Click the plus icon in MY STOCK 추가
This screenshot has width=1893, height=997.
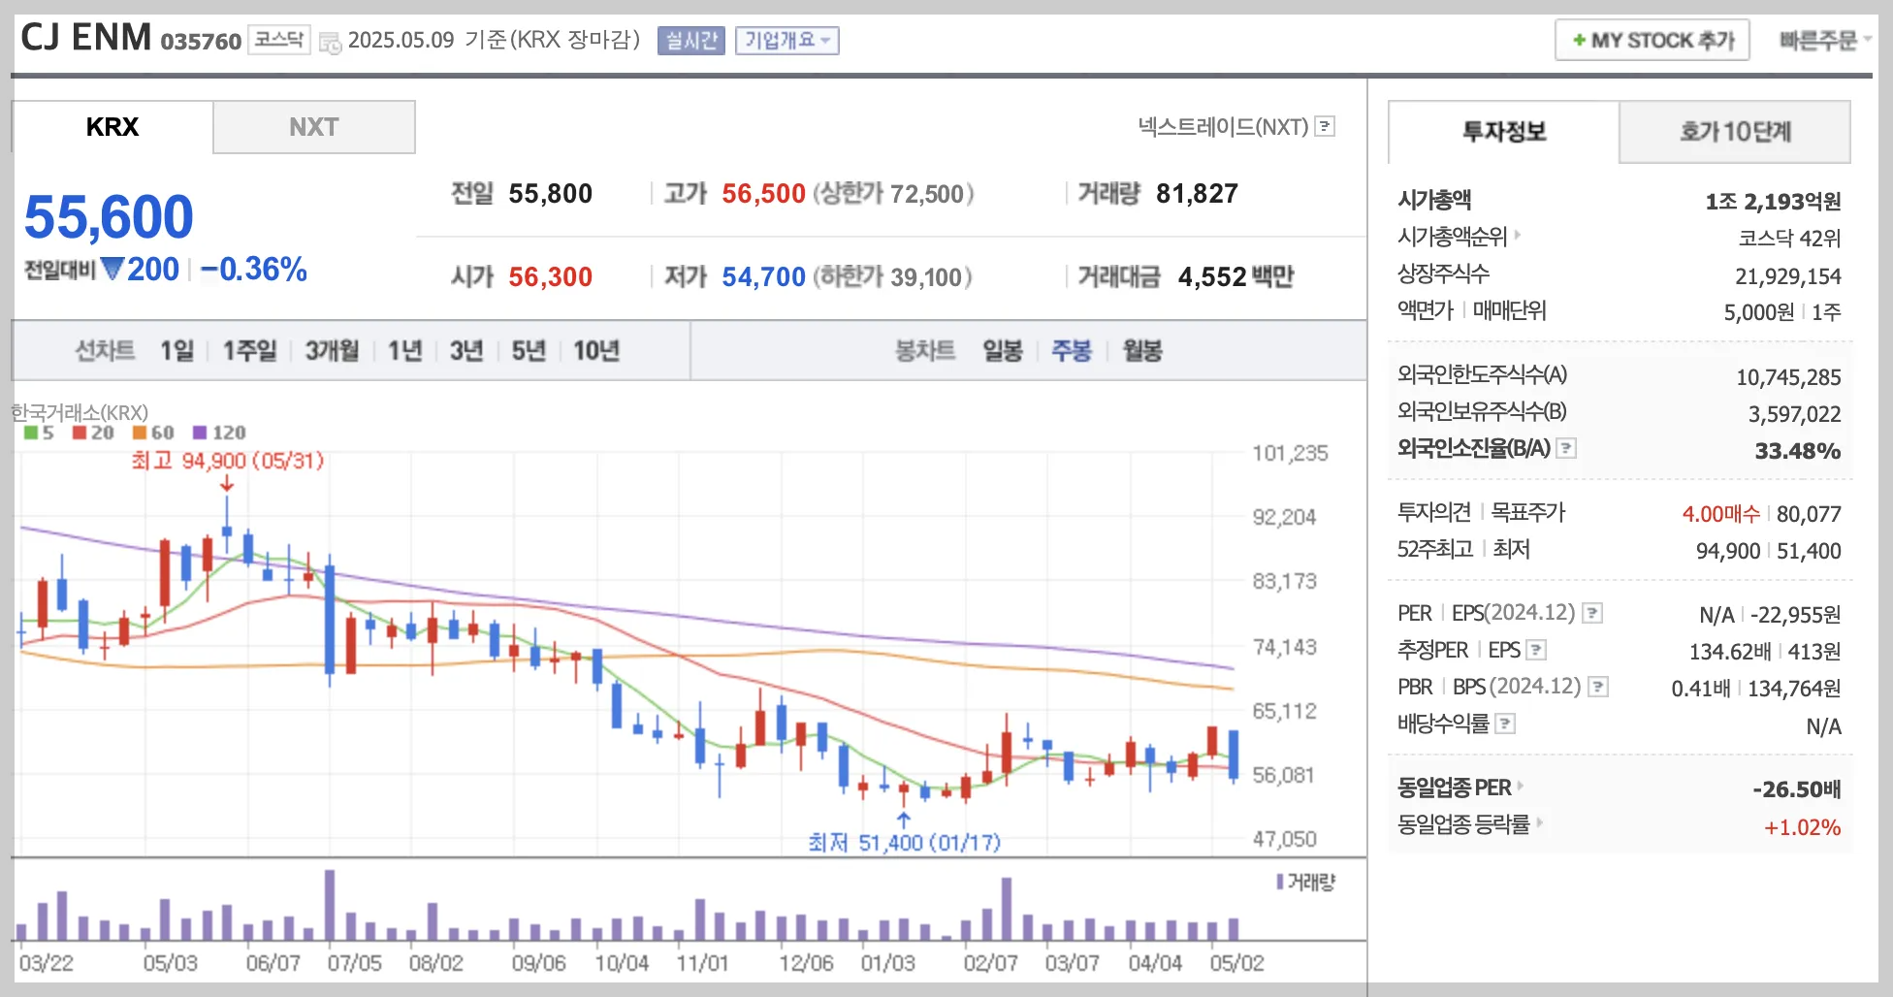[x=1580, y=40]
